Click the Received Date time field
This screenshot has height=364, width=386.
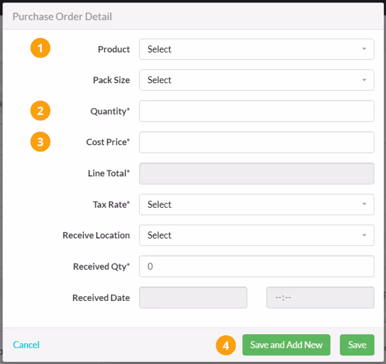click(x=320, y=297)
